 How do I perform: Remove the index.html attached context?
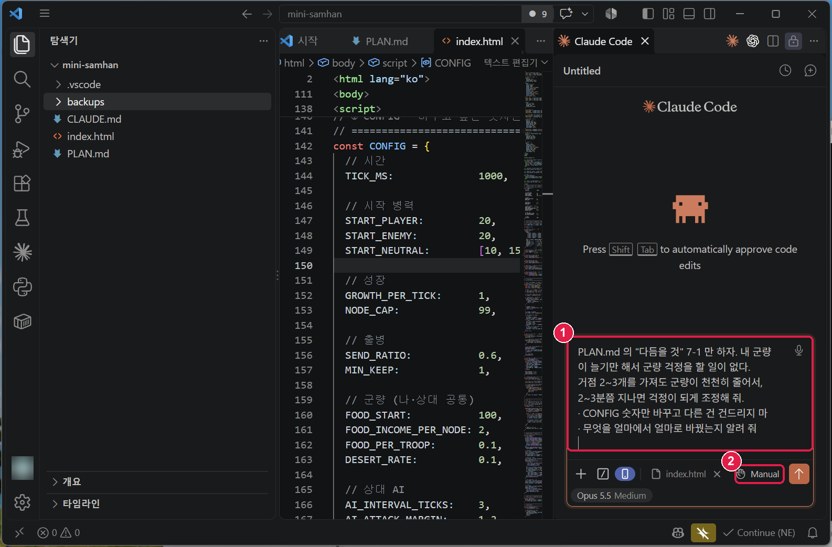click(x=717, y=474)
